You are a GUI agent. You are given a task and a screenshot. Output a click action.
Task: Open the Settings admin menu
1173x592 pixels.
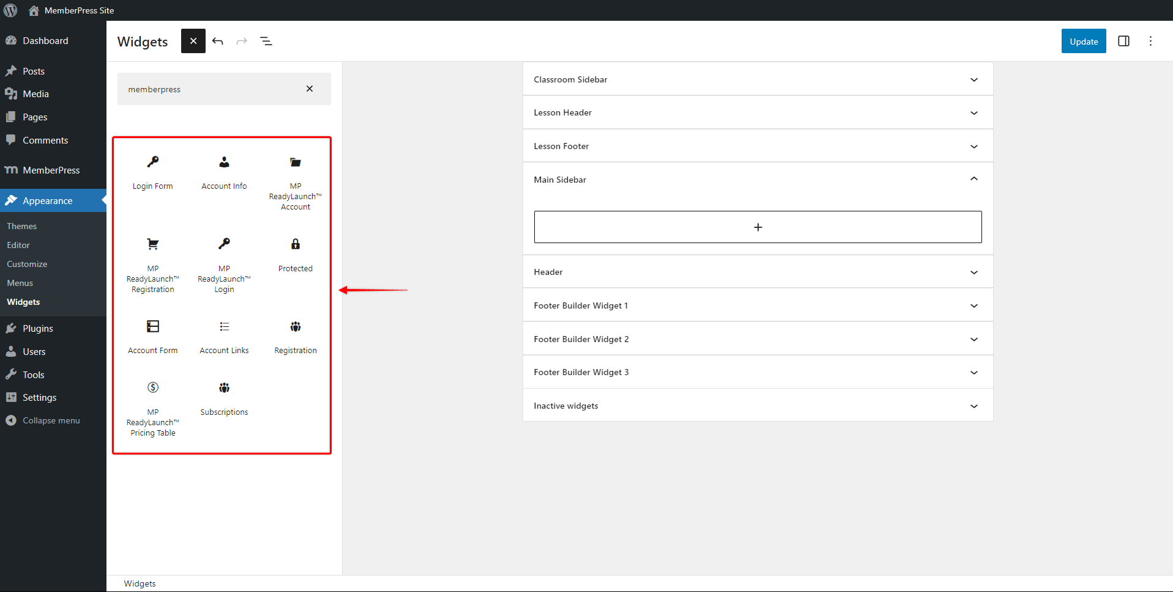click(x=53, y=398)
